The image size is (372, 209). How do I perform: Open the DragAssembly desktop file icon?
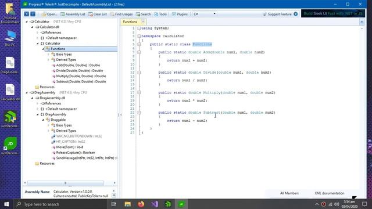tap(10, 66)
